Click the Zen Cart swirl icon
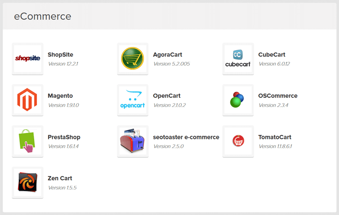This screenshot has height=215, width=339. click(27, 182)
